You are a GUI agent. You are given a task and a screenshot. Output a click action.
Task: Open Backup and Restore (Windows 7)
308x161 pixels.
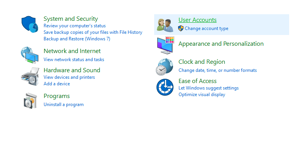[x=77, y=39]
